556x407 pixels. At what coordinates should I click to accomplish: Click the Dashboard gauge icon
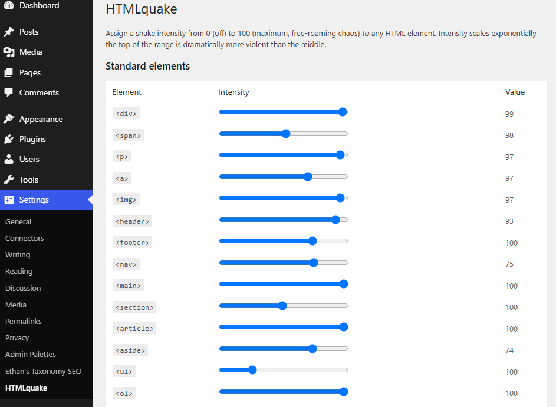(9, 5)
